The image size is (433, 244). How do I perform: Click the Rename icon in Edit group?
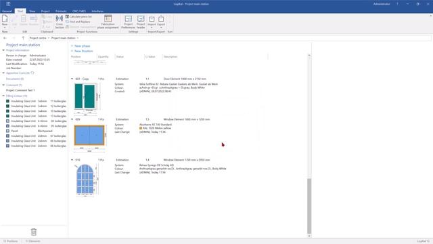pos(34,19)
